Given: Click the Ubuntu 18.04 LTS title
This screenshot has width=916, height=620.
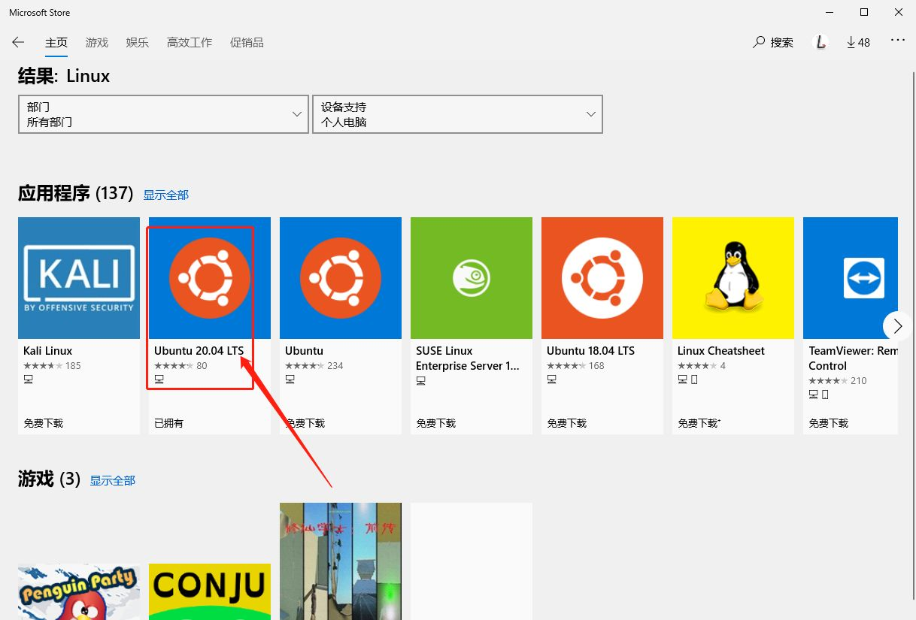Looking at the screenshot, I should point(591,351).
